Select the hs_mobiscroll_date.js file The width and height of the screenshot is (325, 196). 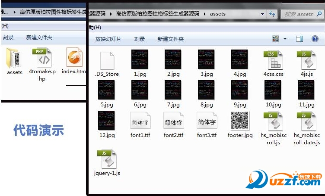click(x=306, y=122)
